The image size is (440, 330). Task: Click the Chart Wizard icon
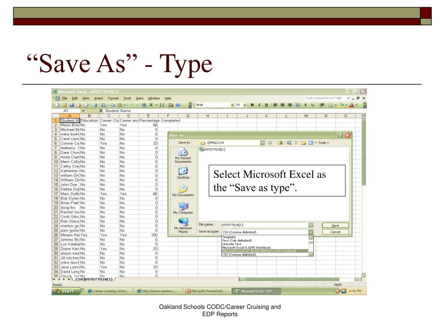(171, 105)
